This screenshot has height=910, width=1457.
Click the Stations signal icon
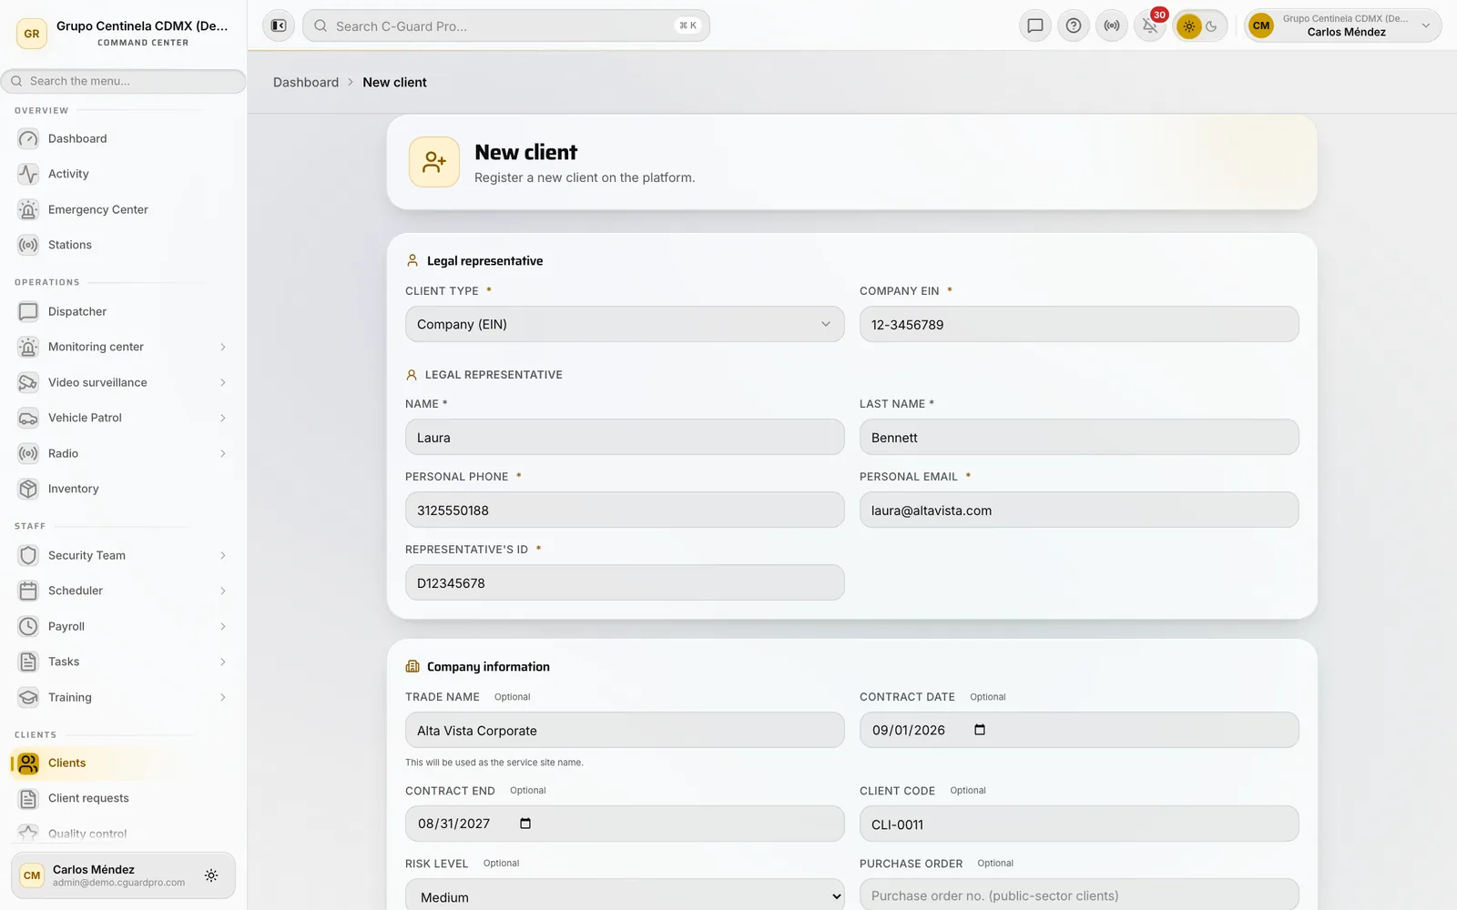tap(28, 245)
